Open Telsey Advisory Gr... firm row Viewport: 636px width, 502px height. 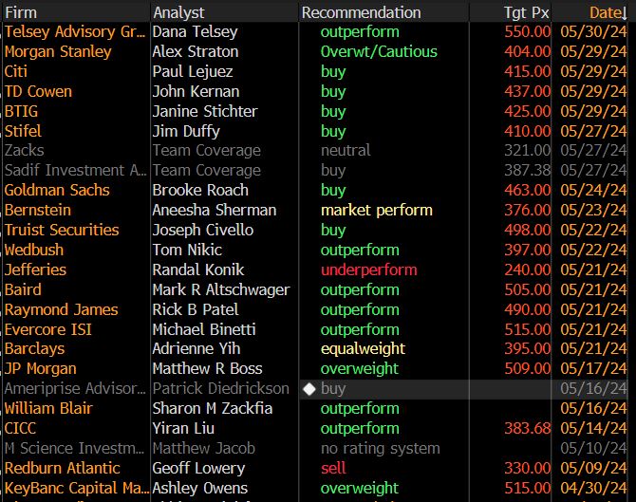point(75,31)
